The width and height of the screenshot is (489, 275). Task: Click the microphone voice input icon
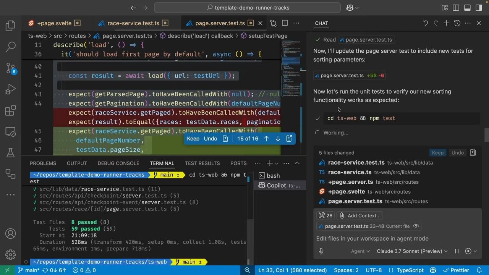pos(321,251)
